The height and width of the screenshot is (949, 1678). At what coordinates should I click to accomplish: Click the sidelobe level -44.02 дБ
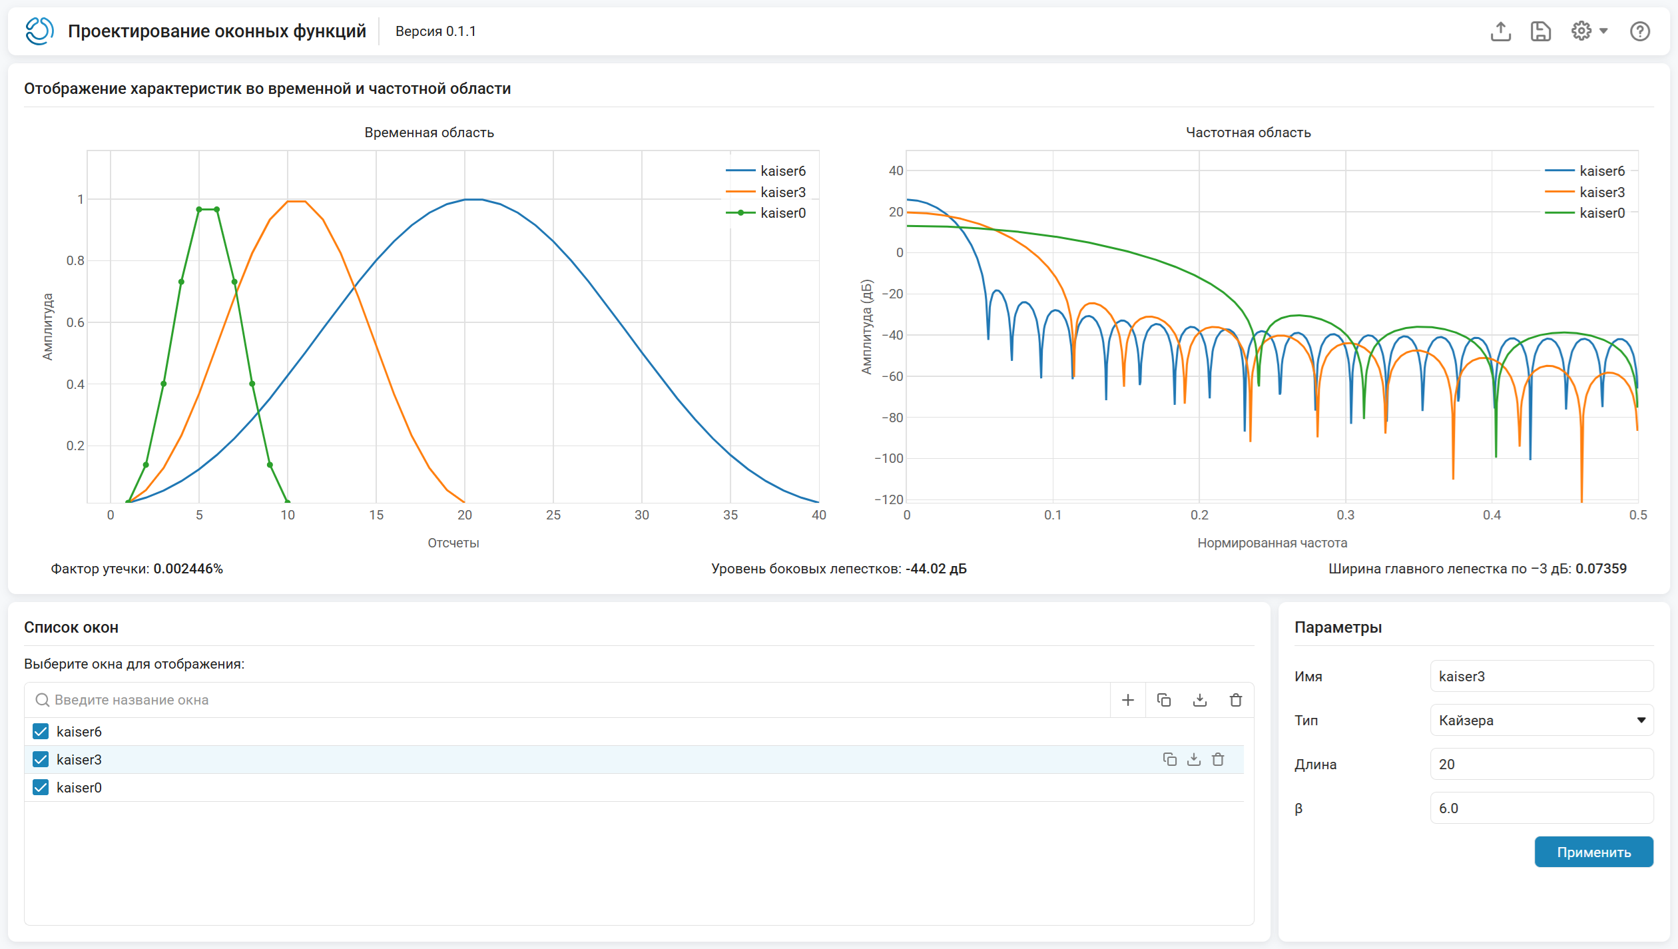(x=936, y=569)
